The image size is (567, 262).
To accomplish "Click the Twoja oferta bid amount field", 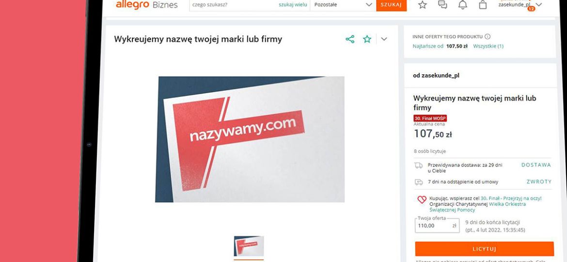I will coord(437,226).
